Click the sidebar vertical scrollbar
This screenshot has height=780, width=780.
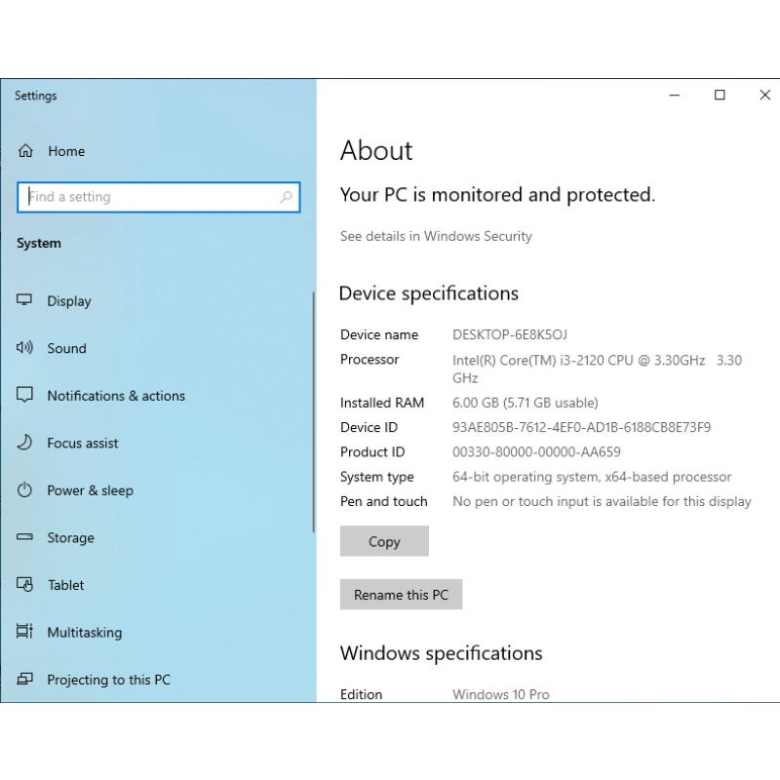click(313, 409)
